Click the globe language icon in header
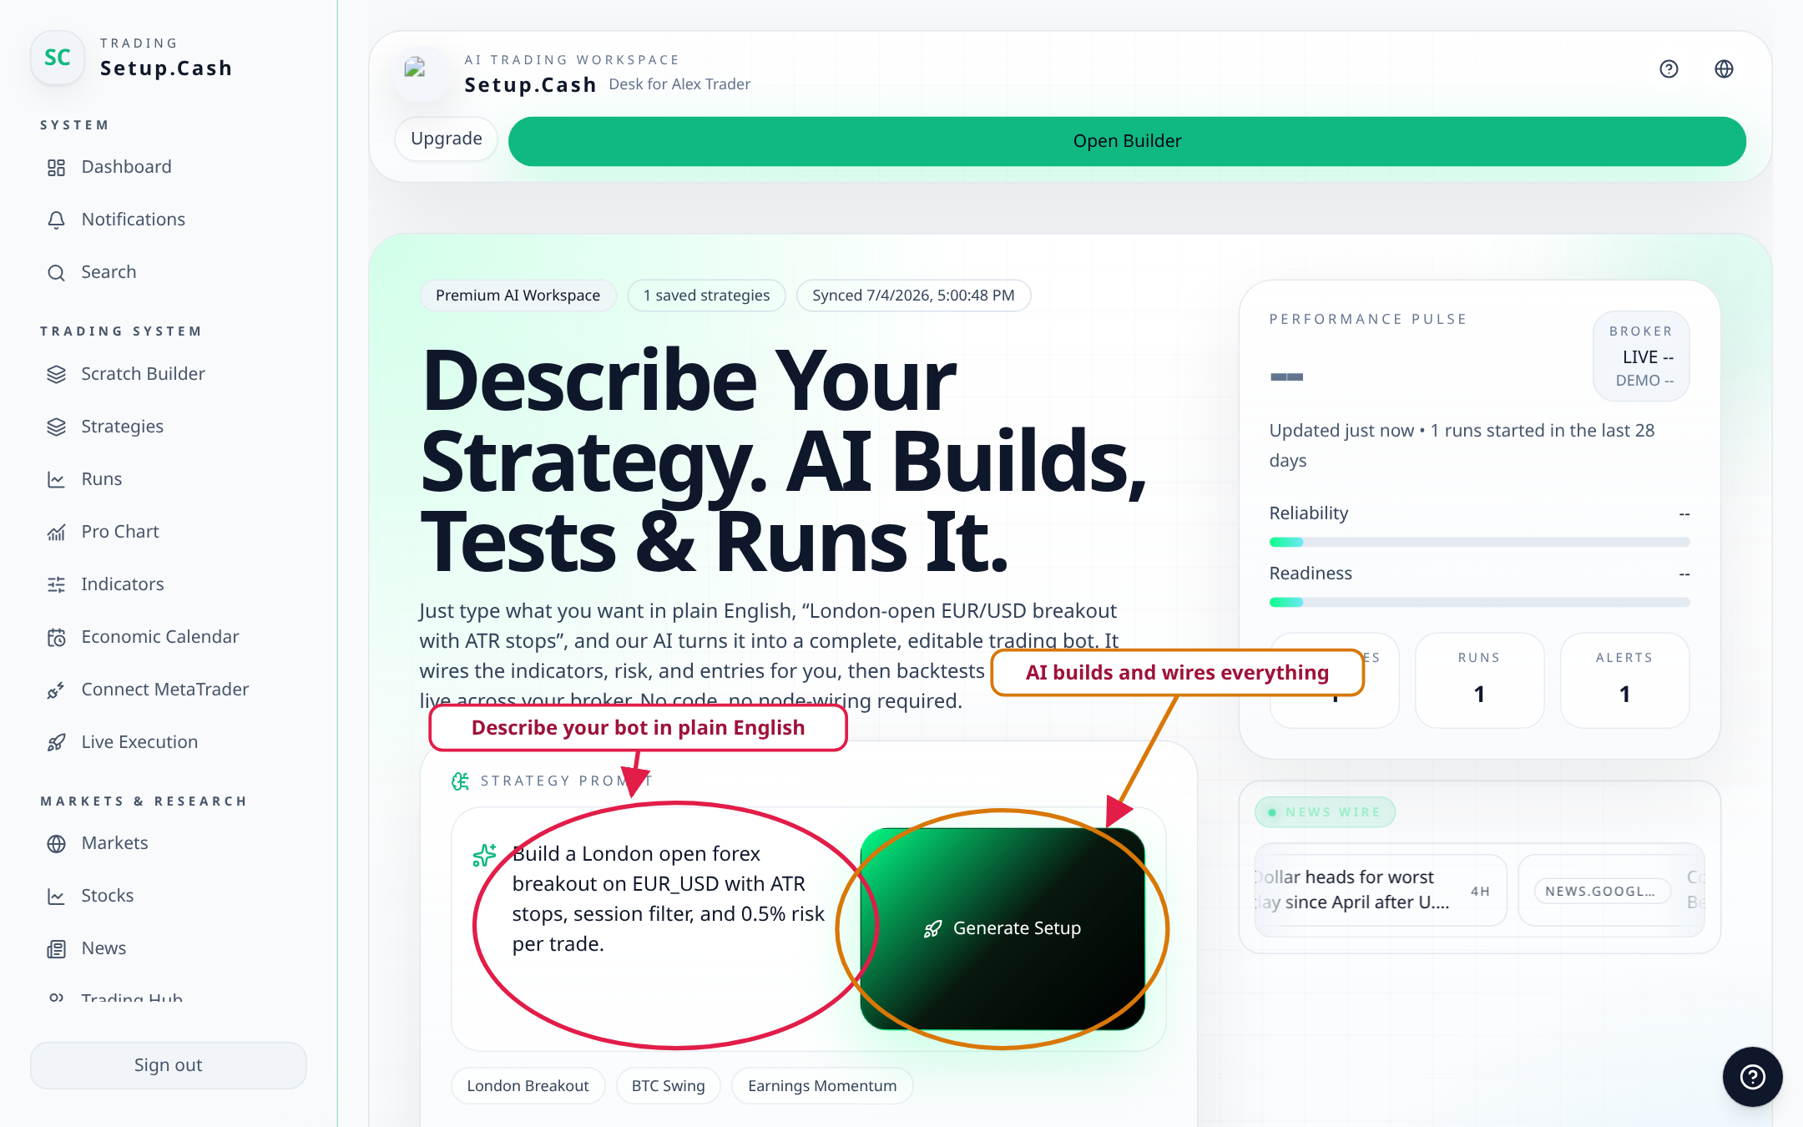1803x1127 pixels. point(1724,69)
